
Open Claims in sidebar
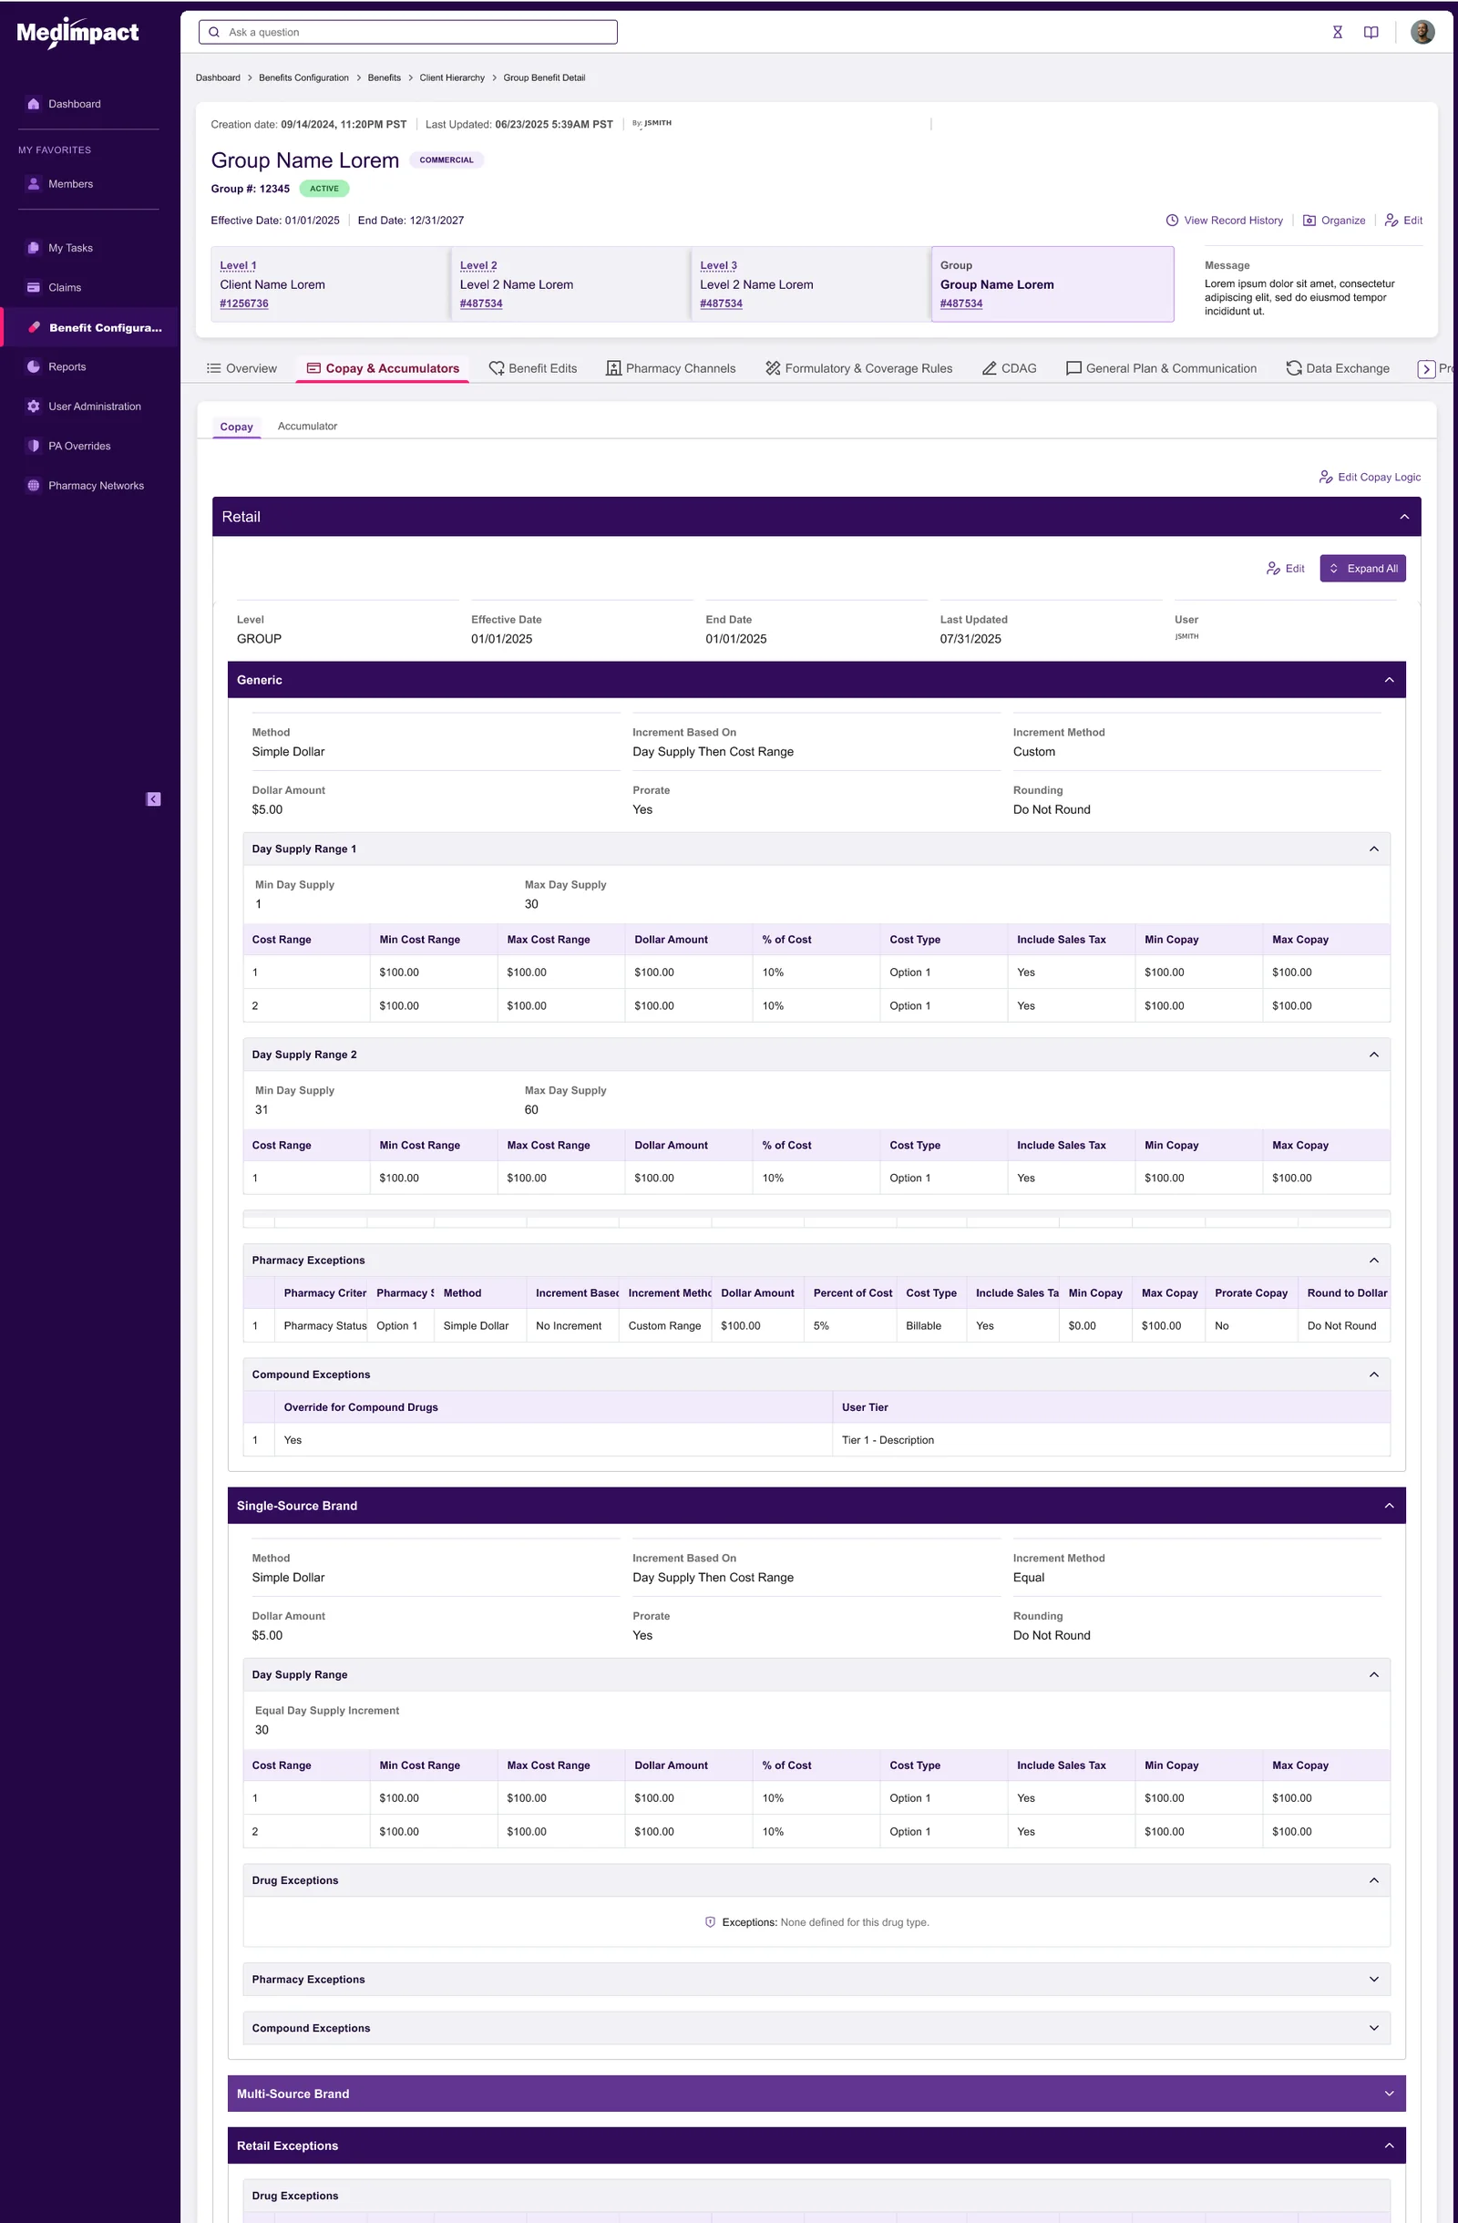(65, 288)
